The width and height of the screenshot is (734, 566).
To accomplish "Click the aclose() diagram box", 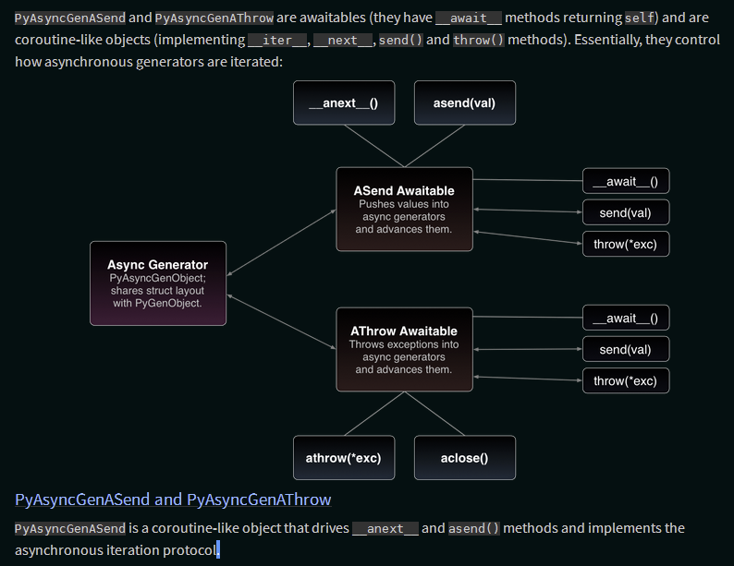I will [x=465, y=458].
